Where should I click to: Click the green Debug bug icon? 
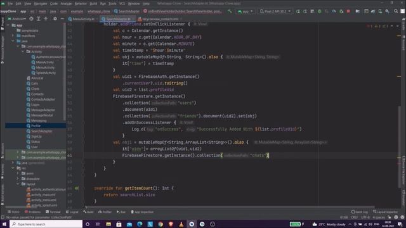pyautogui.click(x=320, y=11)
